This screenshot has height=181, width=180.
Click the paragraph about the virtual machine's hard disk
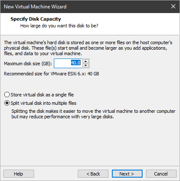click(88, 48)
